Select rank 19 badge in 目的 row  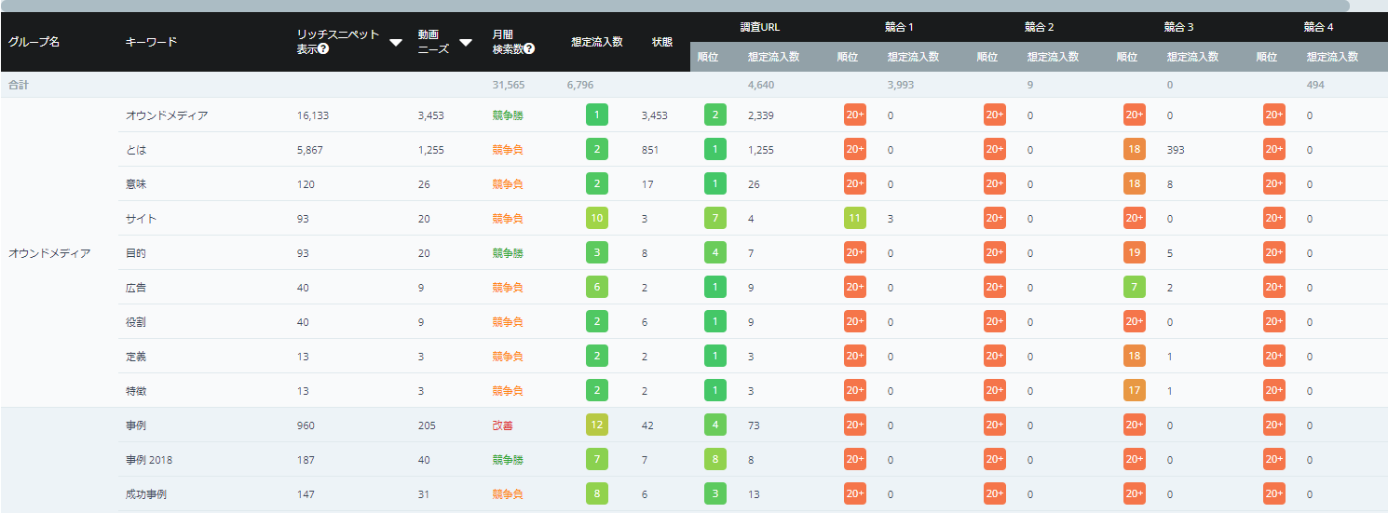(x=1134, y=253)
